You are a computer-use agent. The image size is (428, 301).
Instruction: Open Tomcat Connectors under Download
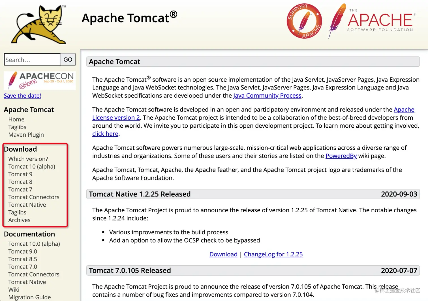coord(34,197)
